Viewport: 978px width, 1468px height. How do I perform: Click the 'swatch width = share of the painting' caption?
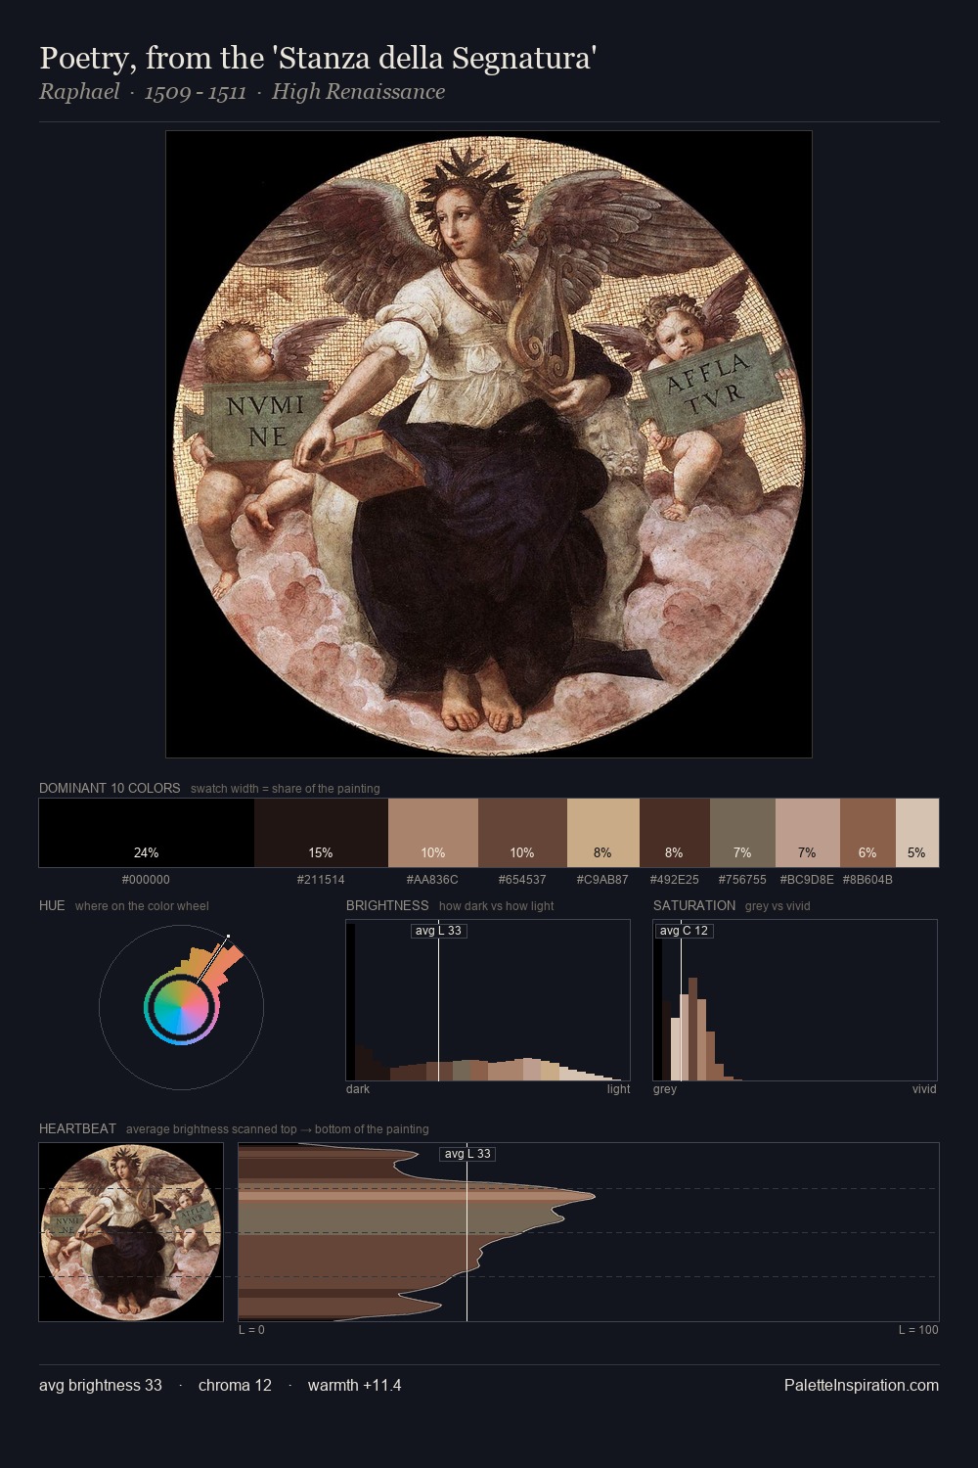pyautogui.click(x=286, y=789)
